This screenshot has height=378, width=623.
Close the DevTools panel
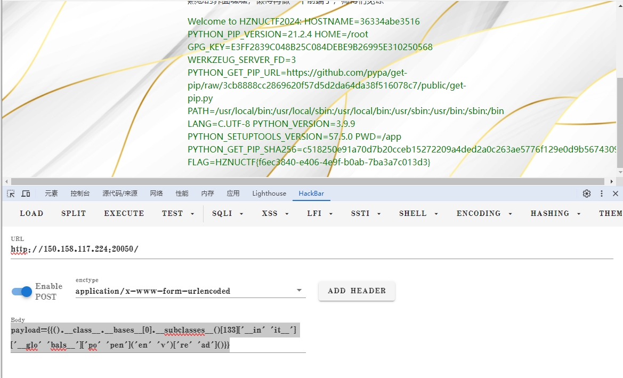(616, 194)
